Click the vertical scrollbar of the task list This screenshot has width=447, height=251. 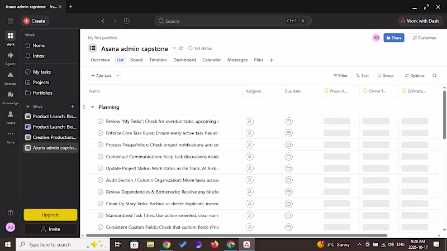point(444,115)
